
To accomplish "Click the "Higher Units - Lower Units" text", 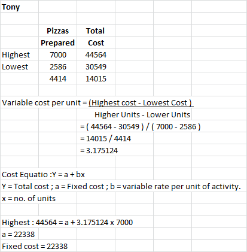I will pos(142,114).
